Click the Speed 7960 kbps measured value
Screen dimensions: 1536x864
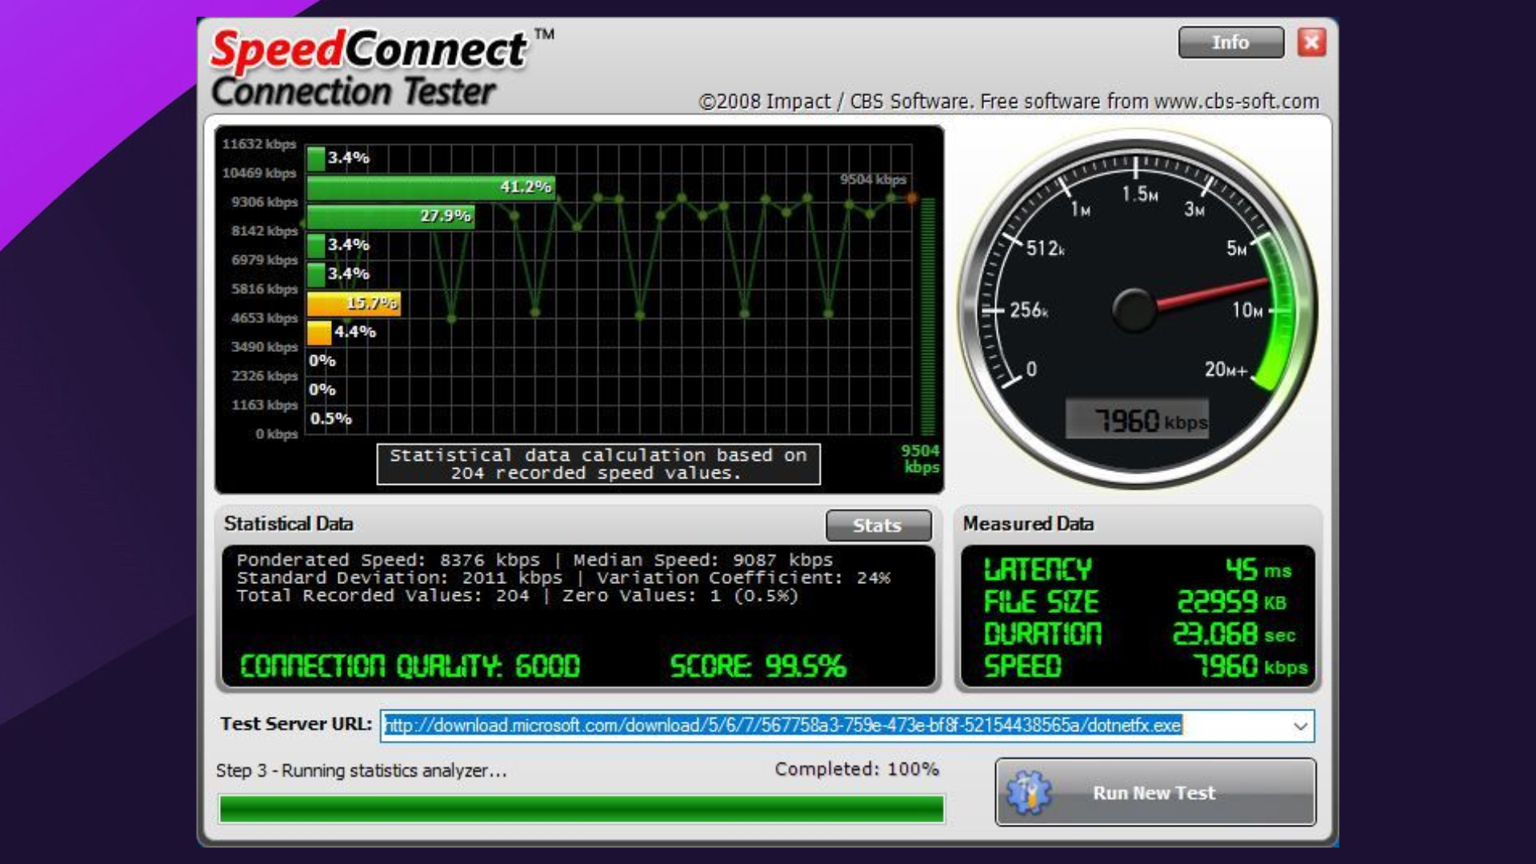(x=1250, y=666)
